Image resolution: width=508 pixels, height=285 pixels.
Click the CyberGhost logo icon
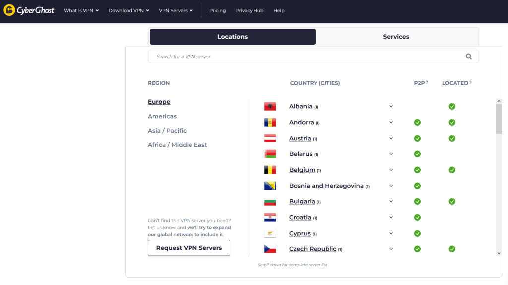[9, 10]
